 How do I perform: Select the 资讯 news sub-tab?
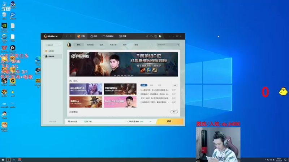click(79, 45)
